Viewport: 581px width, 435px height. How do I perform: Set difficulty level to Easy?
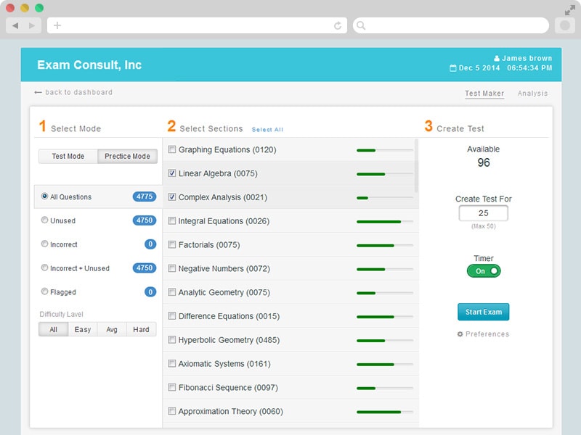click(x=83, y=329)
